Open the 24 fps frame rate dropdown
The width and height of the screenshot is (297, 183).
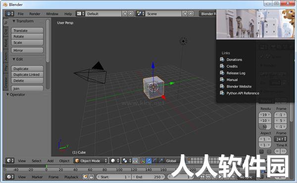(281, 139)
